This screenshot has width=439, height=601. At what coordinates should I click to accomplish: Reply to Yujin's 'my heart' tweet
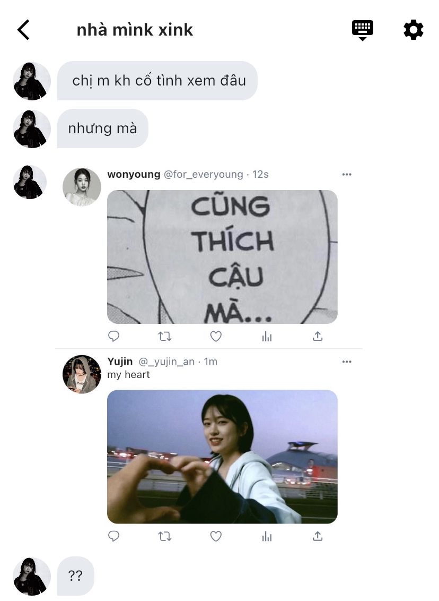point(113,536)
